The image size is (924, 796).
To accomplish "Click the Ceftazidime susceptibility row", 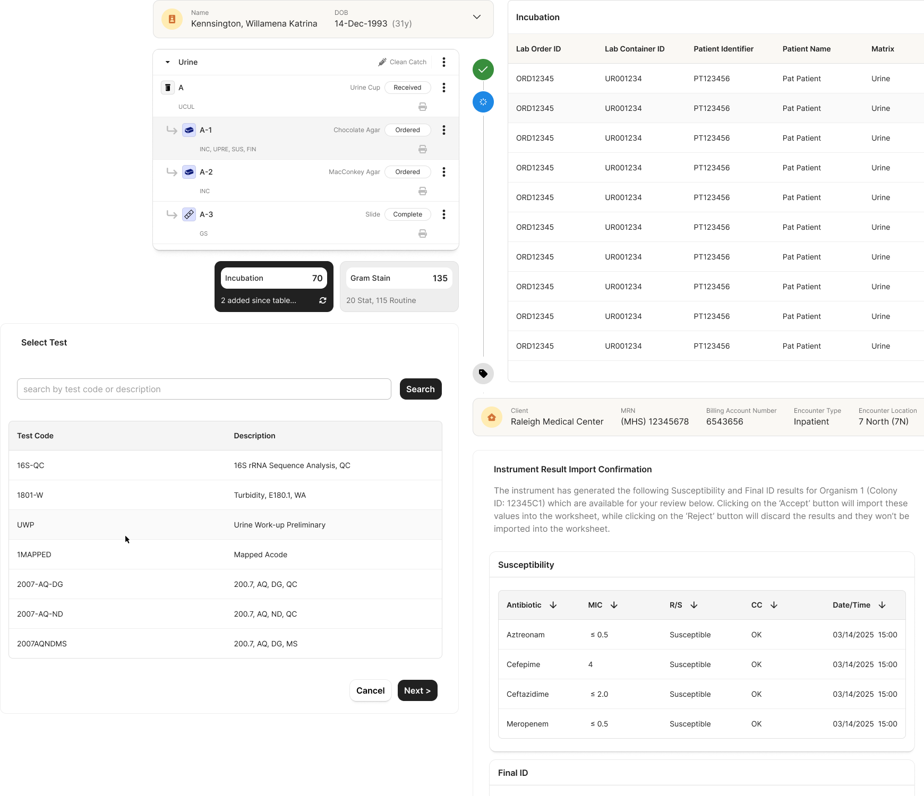I will (702, 694).
